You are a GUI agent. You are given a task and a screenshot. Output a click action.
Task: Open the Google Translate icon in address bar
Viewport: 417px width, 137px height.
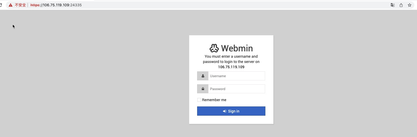tap(393, 5)
